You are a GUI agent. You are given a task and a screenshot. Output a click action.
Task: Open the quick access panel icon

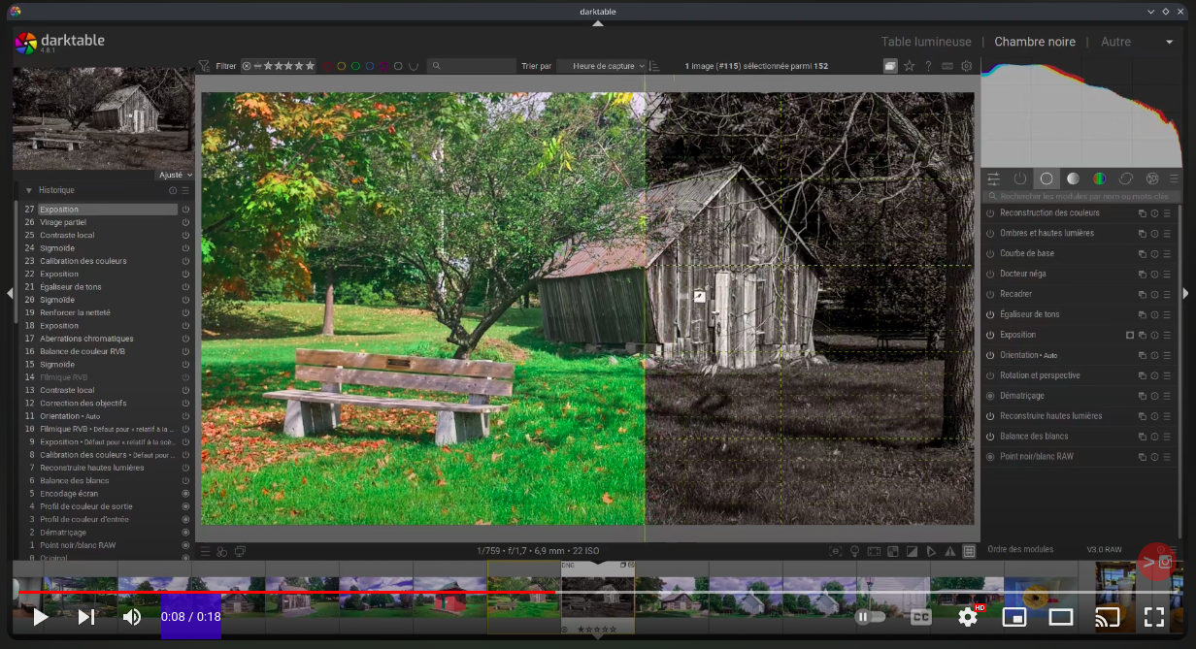click(993, 178)
